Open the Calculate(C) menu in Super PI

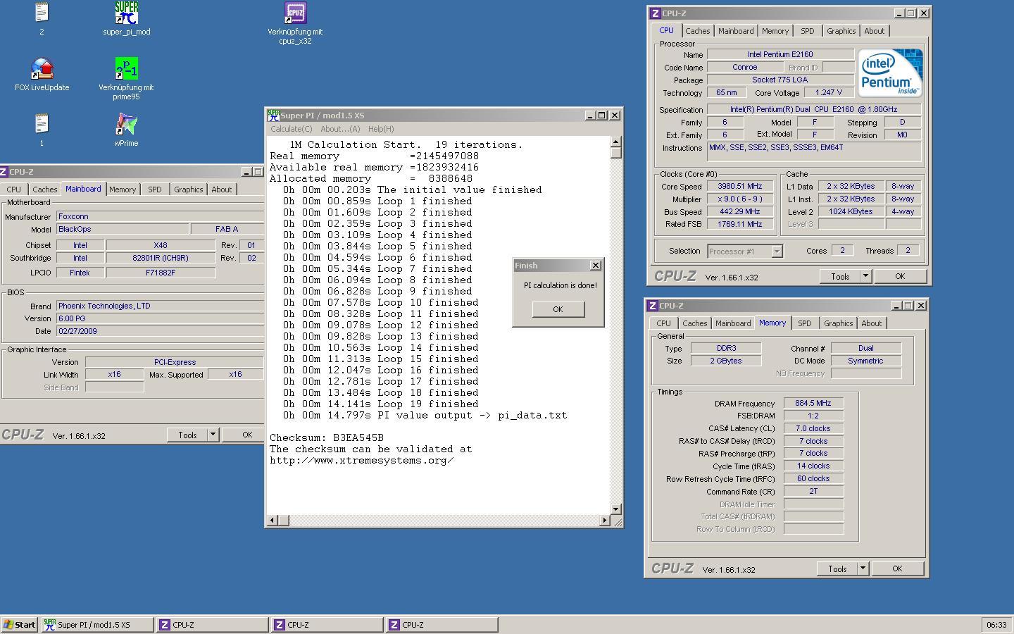(292, 129)
